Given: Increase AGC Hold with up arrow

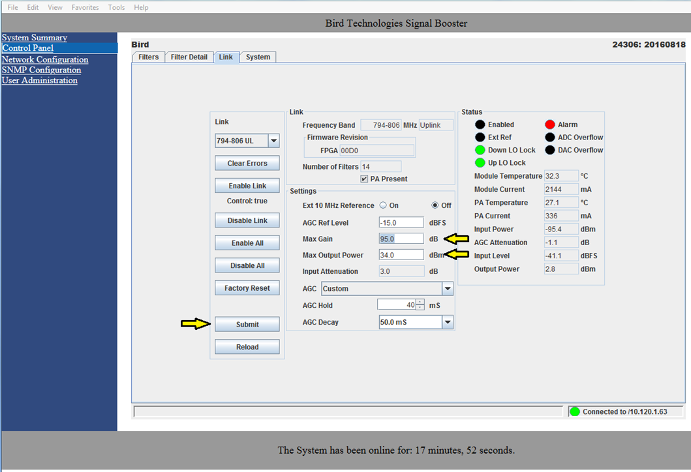Looking at the screenshot, I should [420, 302].
